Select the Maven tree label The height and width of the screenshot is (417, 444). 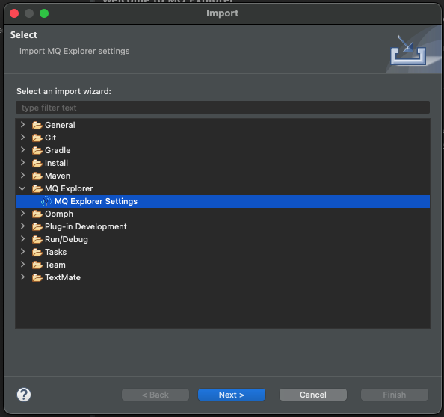click(x=58, y=176)
